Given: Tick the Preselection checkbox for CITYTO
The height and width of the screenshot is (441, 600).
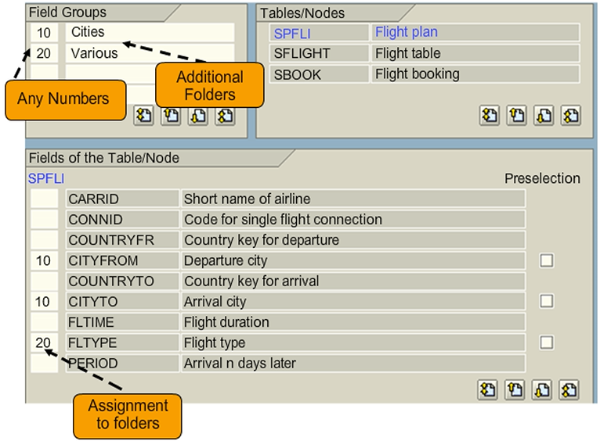Looking at the screenshot, I should [x=547, y=301].
